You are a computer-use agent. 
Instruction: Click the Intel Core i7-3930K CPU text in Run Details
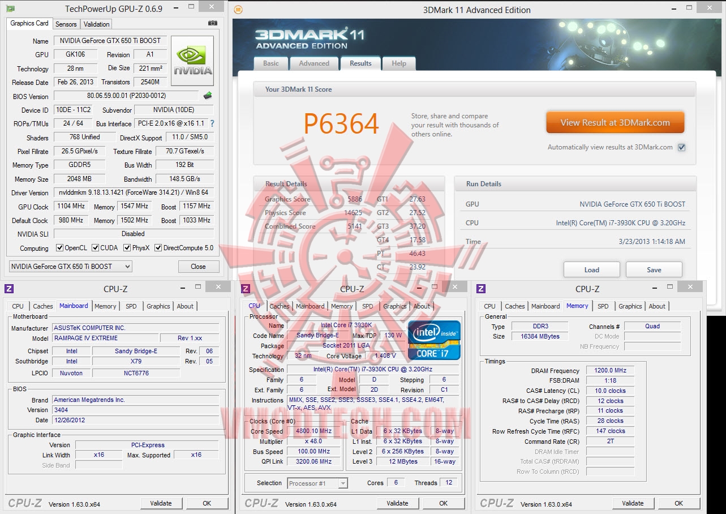621,223
